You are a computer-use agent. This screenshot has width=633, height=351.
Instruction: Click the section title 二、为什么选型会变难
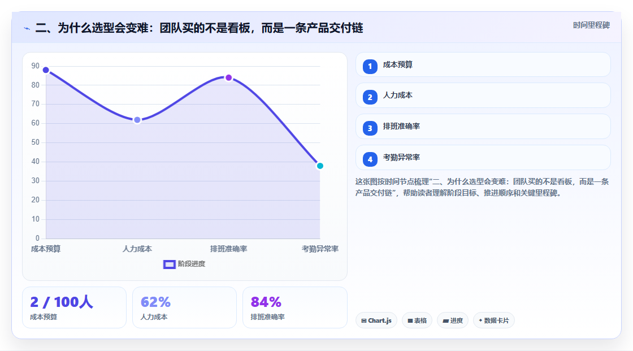pyautogui.click(x=199, y=28)
